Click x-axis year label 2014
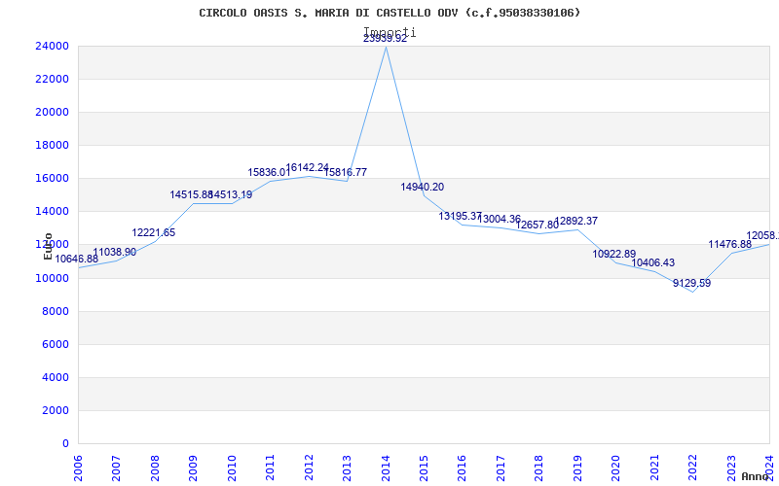The image size is (779, 486). 386,468
